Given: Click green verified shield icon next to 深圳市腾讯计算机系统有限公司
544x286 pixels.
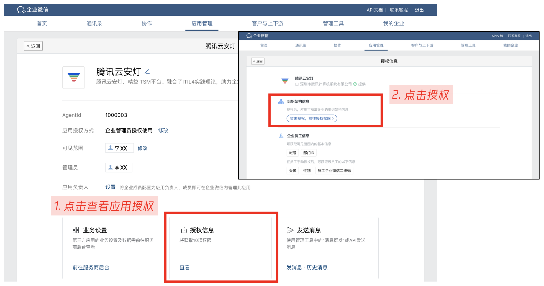Looking at the screenshot, I should pyautogui.click(x=355, y=84).
